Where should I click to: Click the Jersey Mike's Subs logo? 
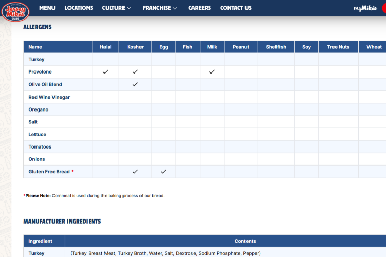click(15, 11)
